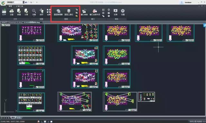
Task: Click 窗口全部关闭 close all windows
Action: click(x=95, y=12)
